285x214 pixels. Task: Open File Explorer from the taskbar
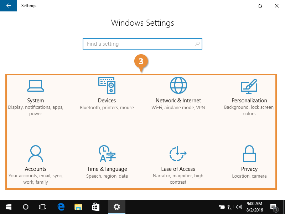[78, 207]
